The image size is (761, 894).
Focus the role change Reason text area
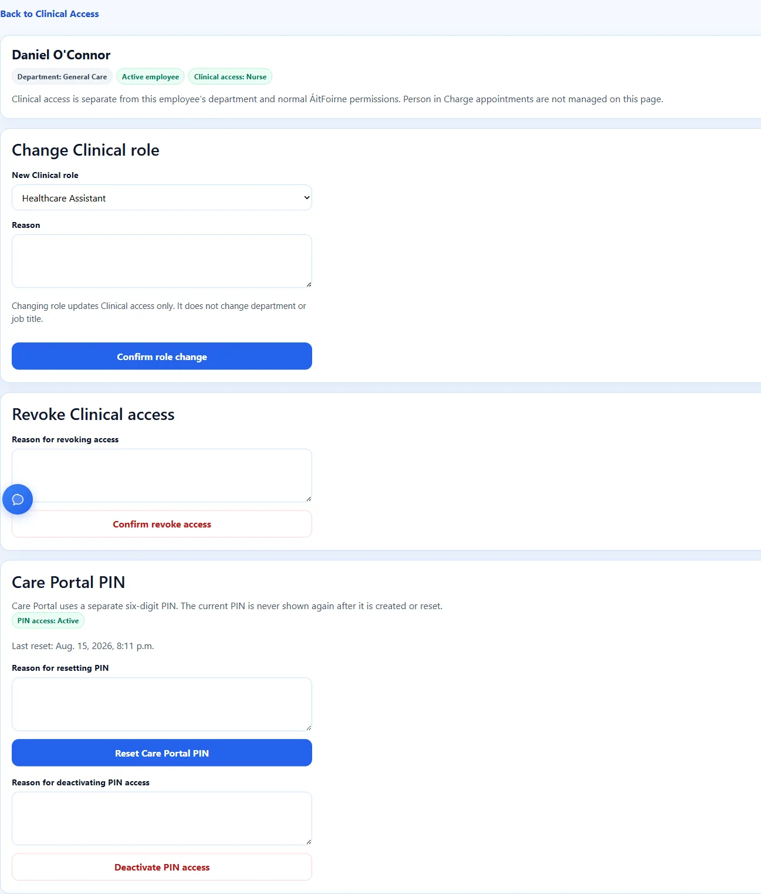coord(162,261)
